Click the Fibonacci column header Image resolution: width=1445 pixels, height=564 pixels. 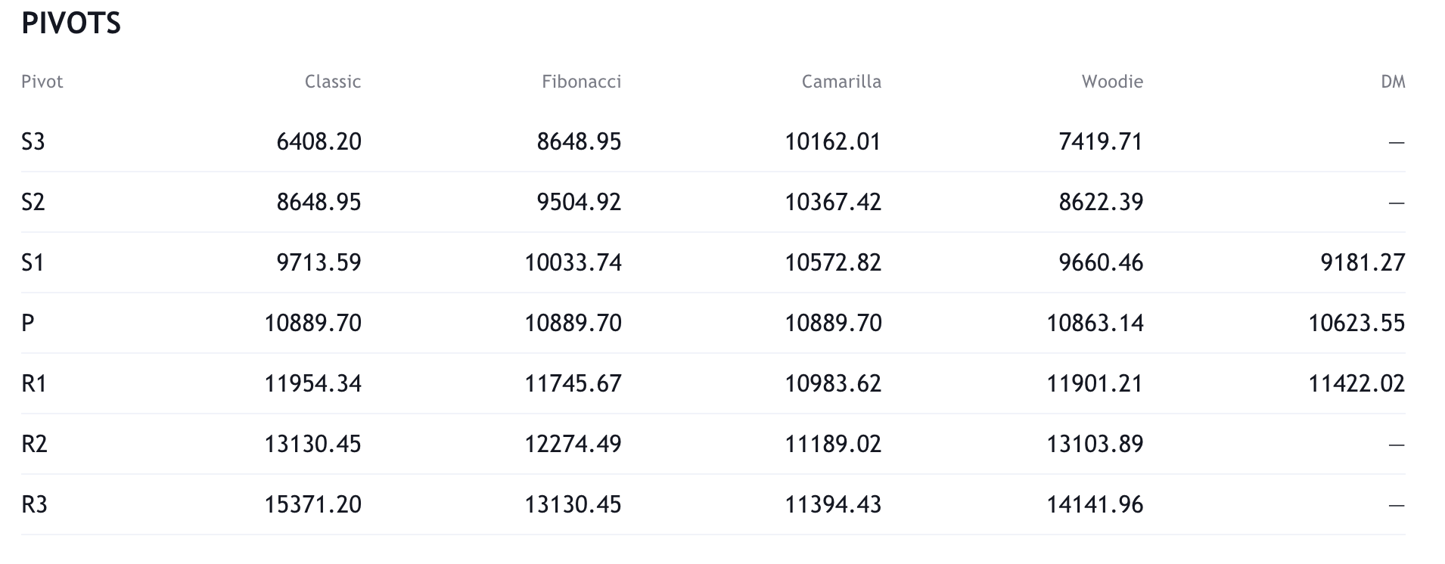(581, 82)
